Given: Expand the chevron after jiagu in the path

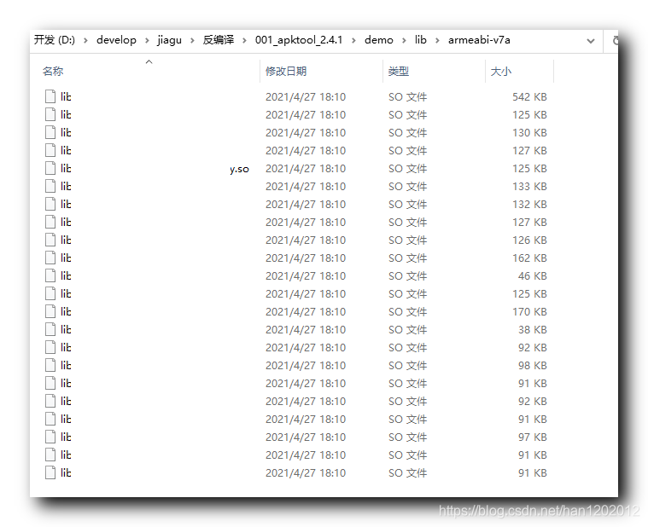Looking at the screenshot, I should 192,40.
